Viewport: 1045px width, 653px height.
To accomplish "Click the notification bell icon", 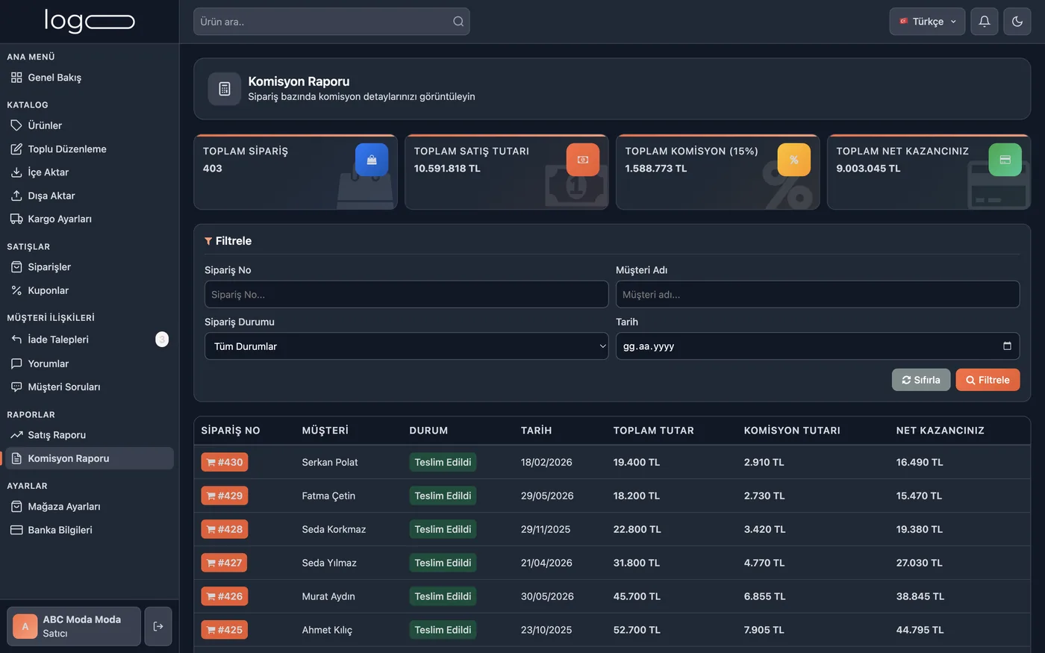I will pyautogui.click(x=984, y=22).
